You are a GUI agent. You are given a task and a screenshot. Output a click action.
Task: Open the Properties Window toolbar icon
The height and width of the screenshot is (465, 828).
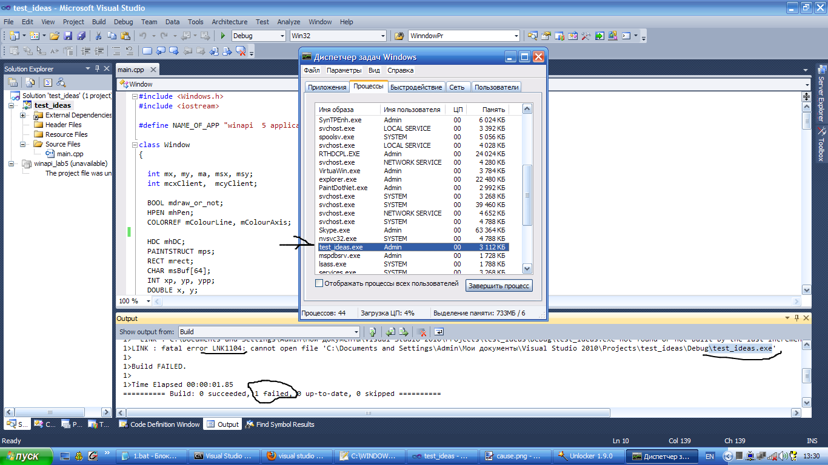point(546,36)
